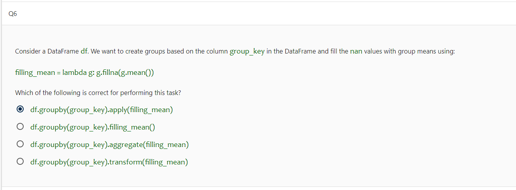
Task: Click the df.groupby(group_key).aggregate(filling_mean) answer text
Action: (110, 145)
